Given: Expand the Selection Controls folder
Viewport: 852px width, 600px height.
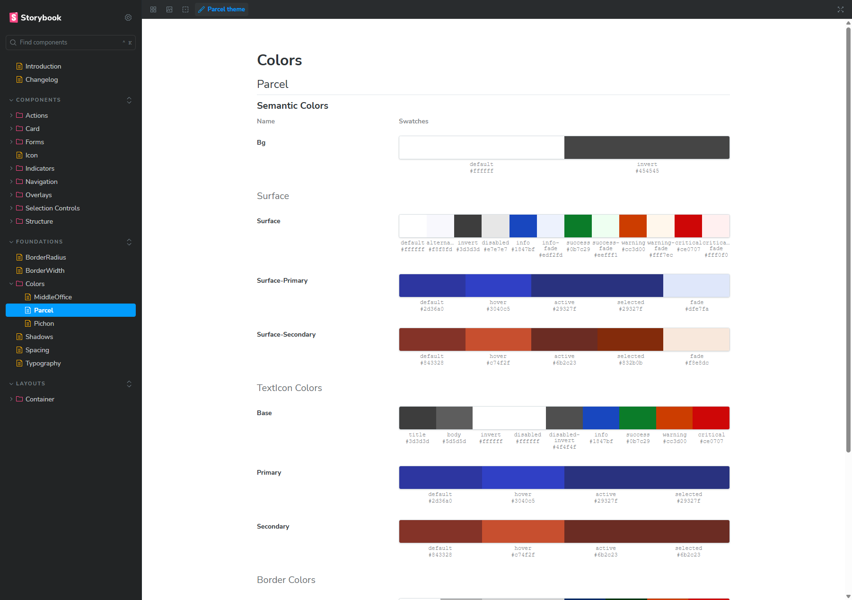Looking at the screenshot, I should (52, 208).
